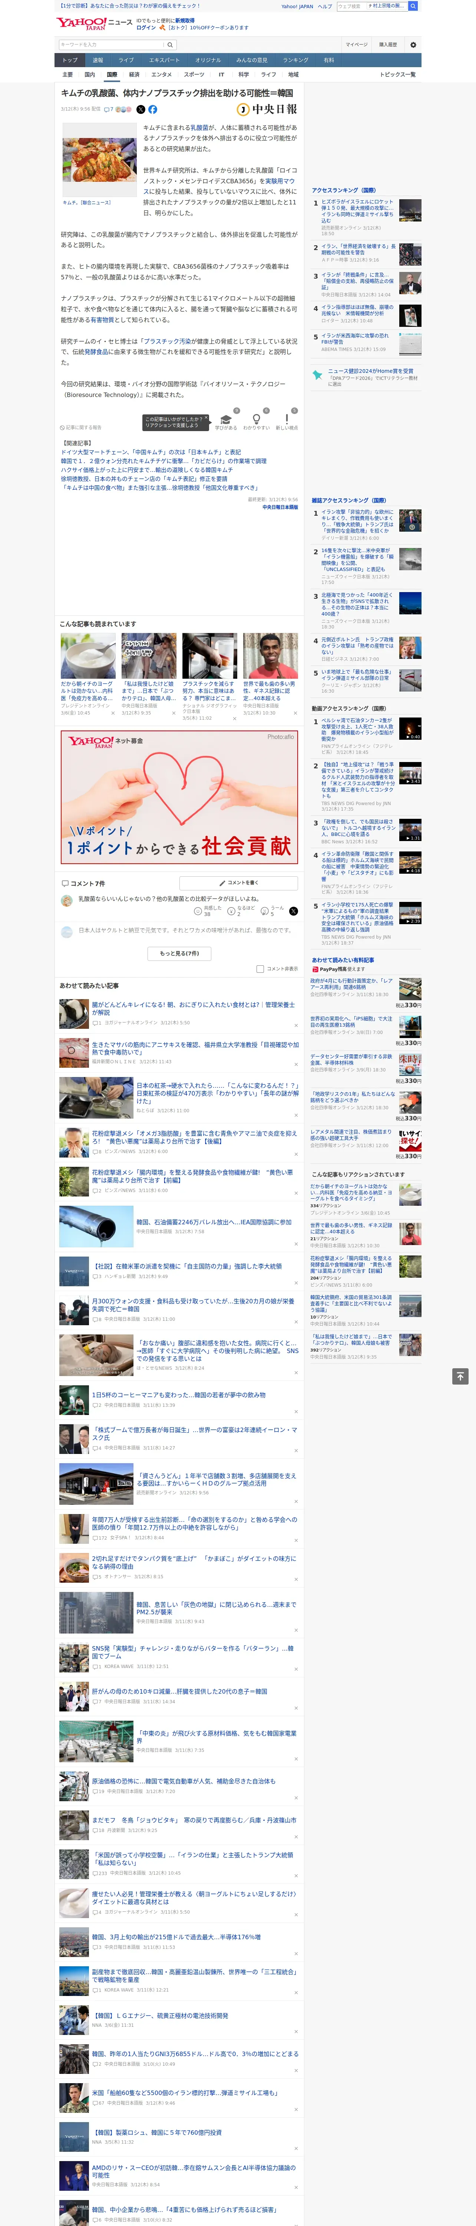This screenshot has height=2226, width=476.
Task: Toggle the コメント非表示 checkbox
Action: [260, 969]
